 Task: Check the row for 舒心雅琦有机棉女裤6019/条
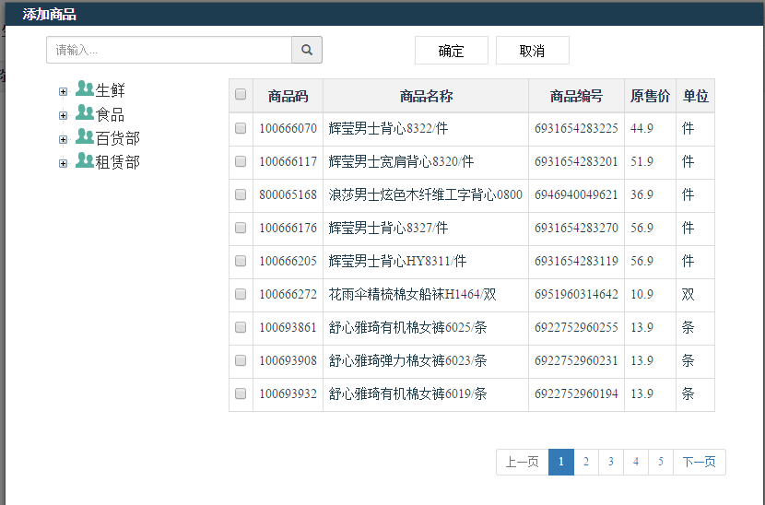(x=241, y=393)
